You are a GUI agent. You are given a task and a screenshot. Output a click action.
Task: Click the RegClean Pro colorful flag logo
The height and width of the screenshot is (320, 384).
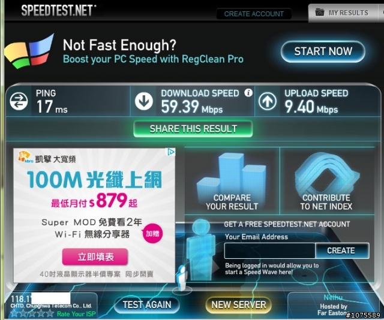[29, 52]
